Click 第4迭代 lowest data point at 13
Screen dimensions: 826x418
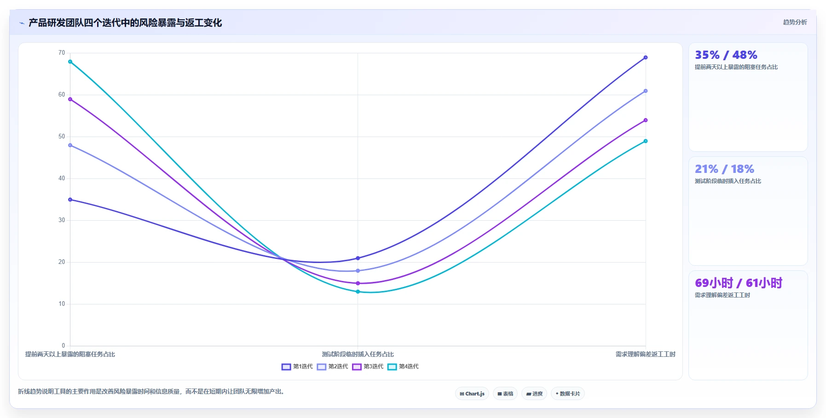[x=358, y=292]
